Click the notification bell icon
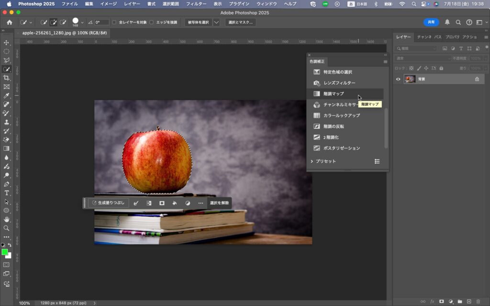Viewport: 490px width, 306px height. click(x=447, y=22)
